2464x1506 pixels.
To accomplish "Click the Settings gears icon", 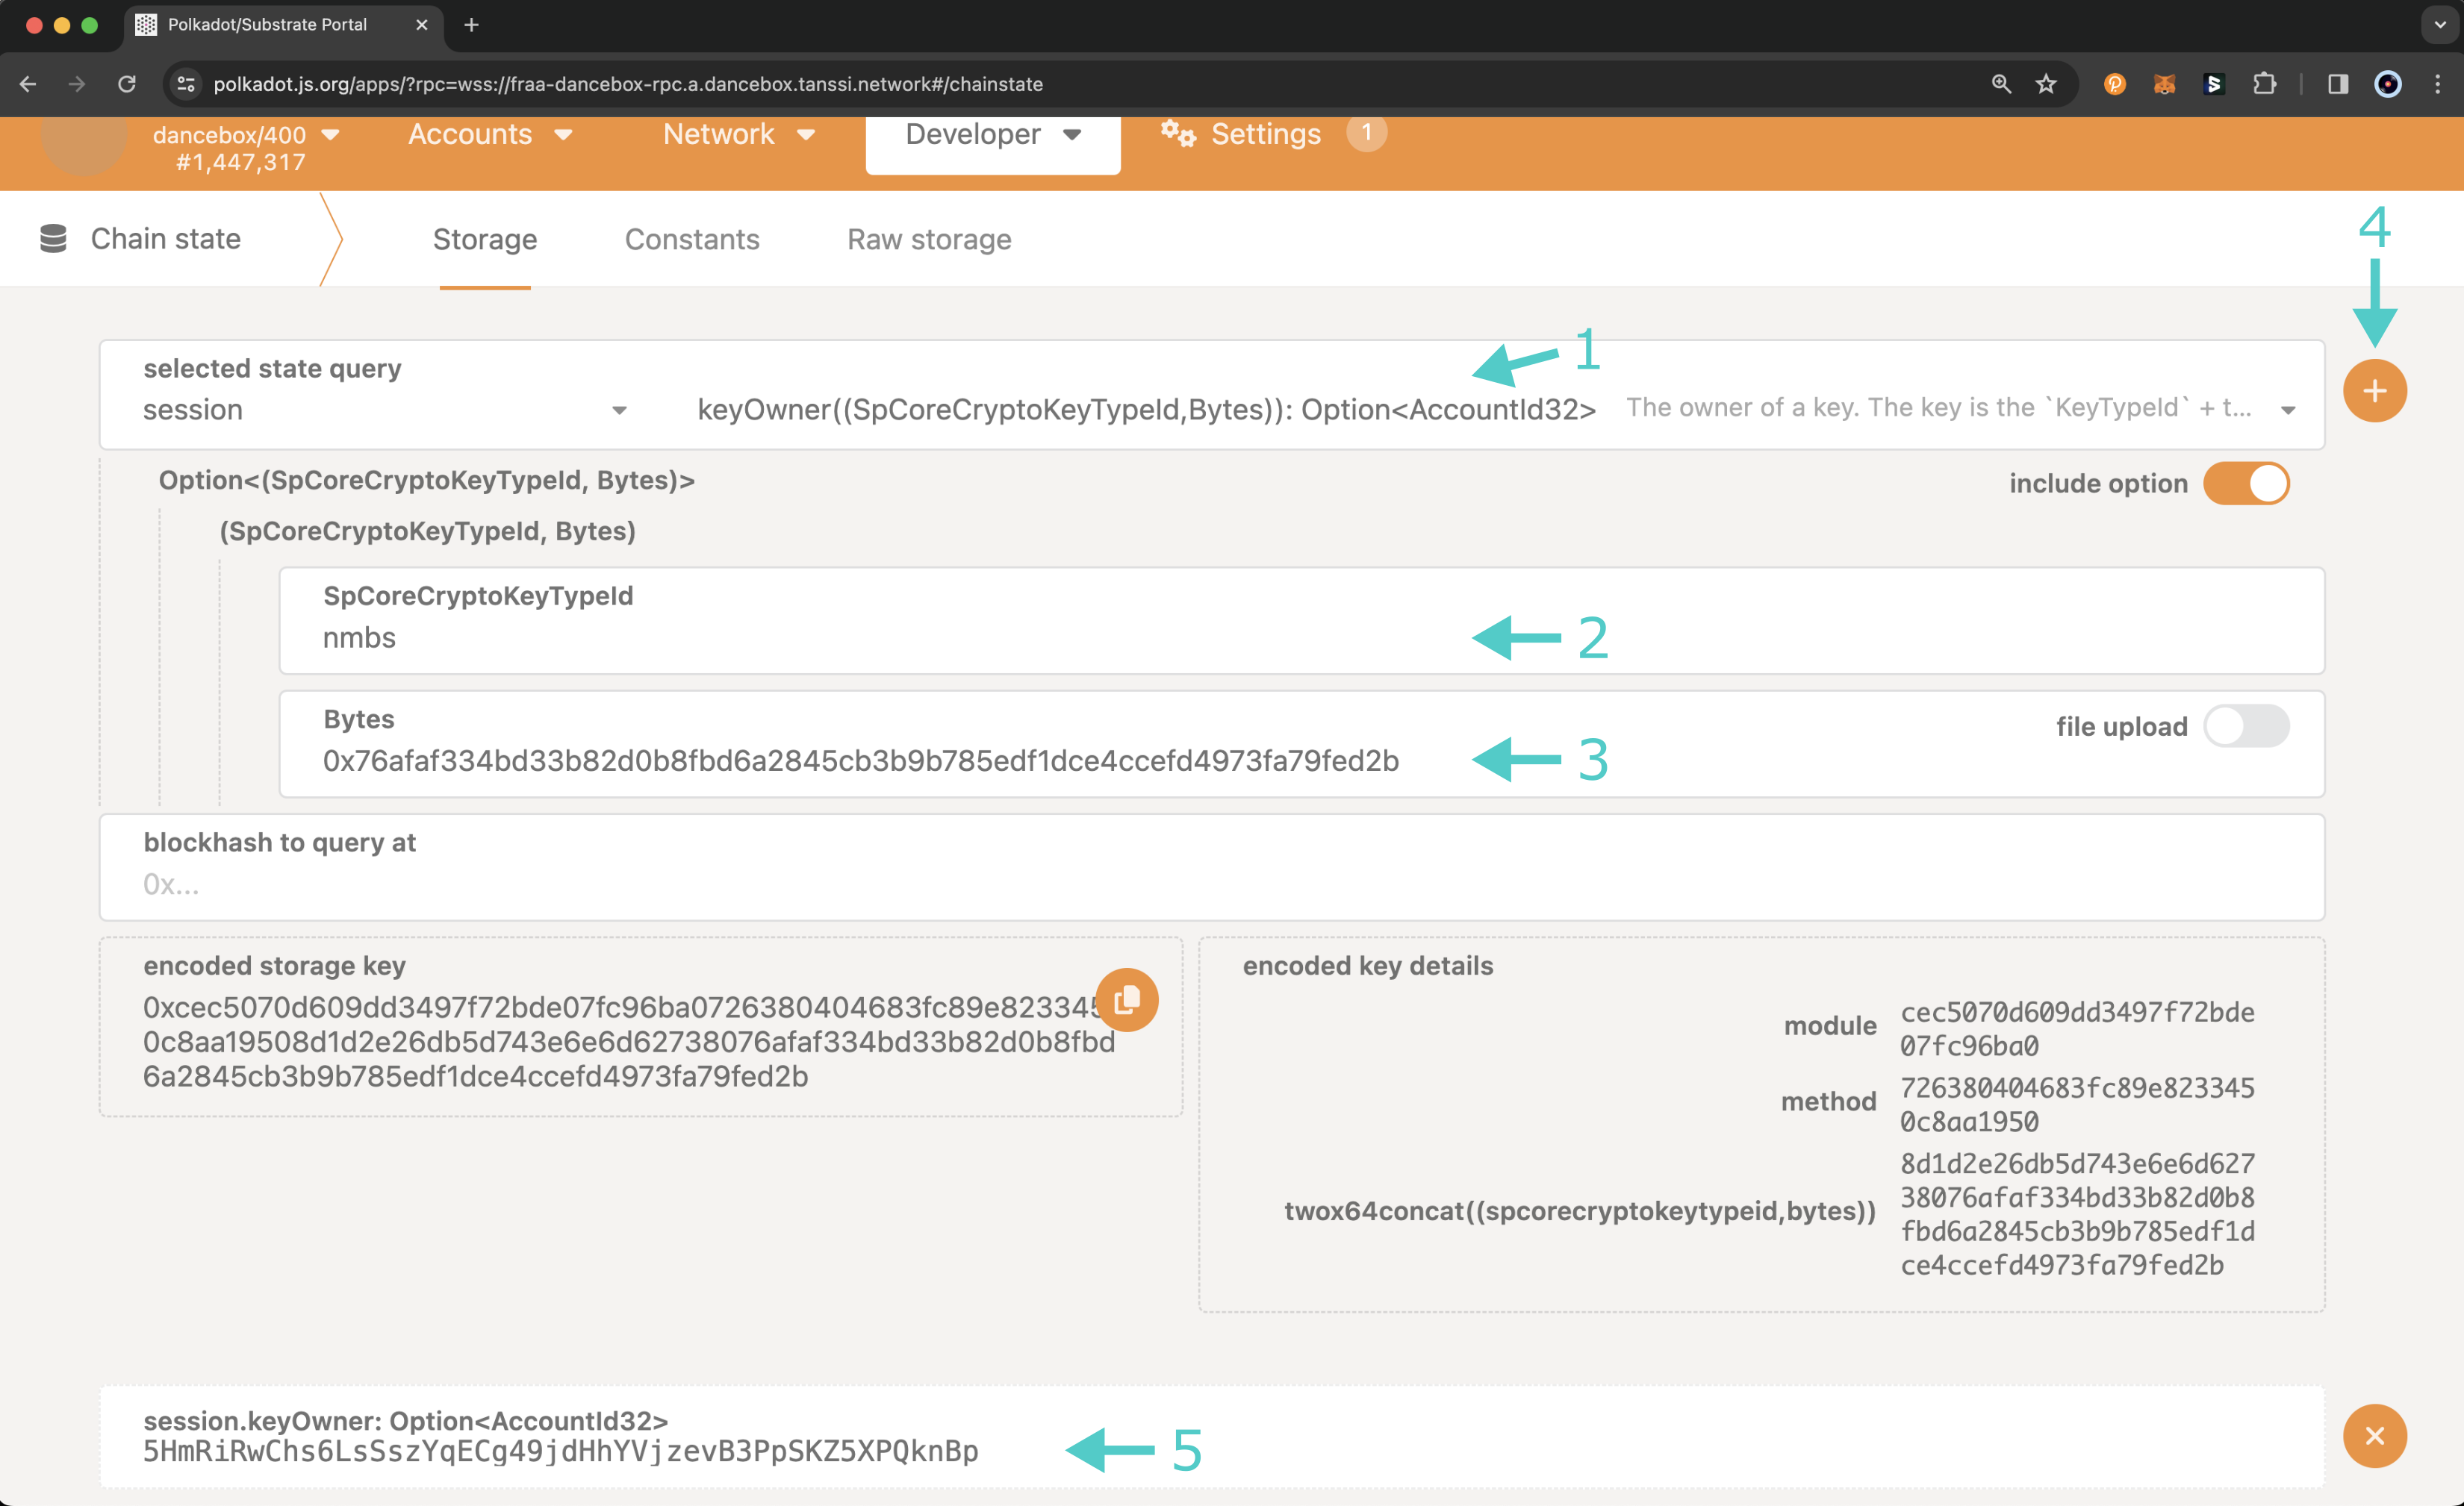I will click(1178, 133).
